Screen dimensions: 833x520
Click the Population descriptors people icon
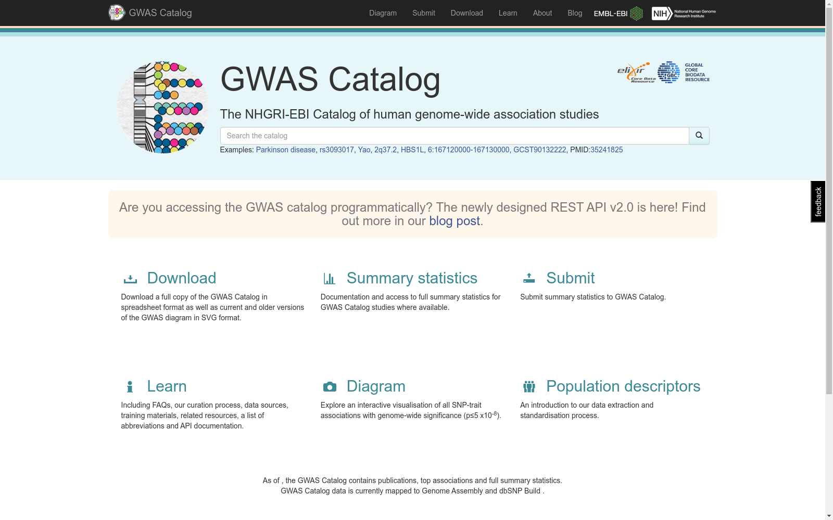click(529, 387)
